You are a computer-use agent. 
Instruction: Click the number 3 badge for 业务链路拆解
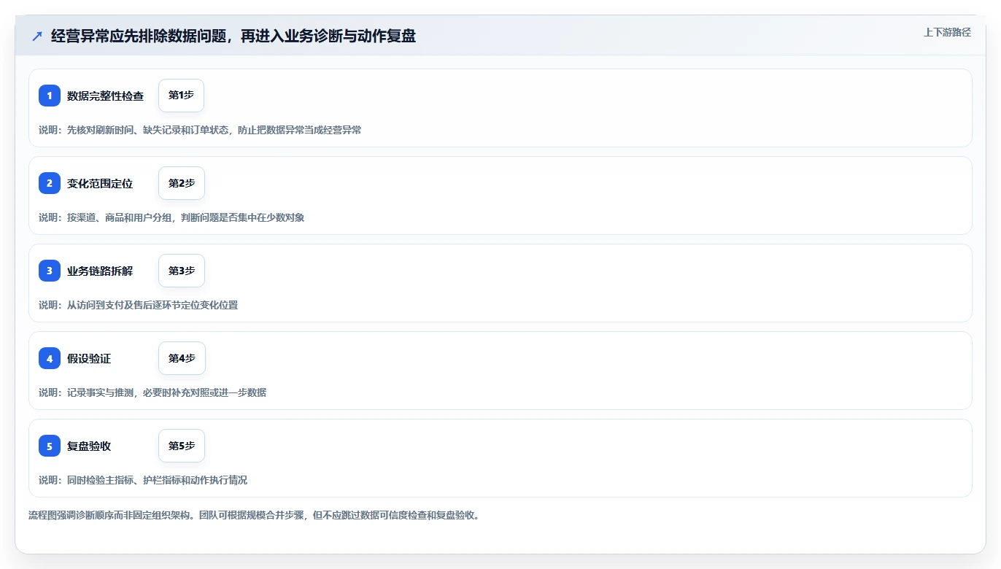click(50, 271)
